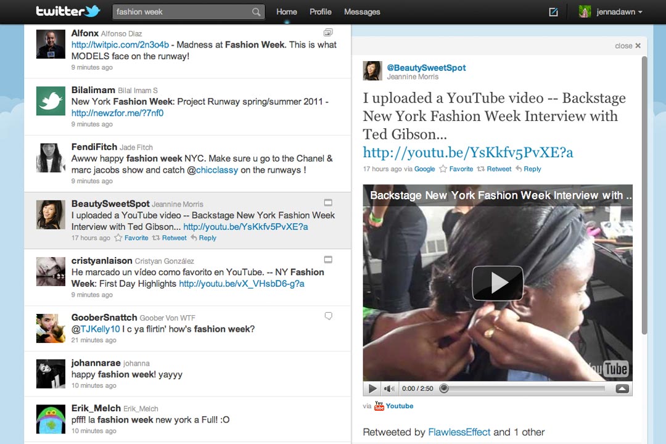Open FendiFitch's avatar picture
Screen dimensions: 666x444
51,158
